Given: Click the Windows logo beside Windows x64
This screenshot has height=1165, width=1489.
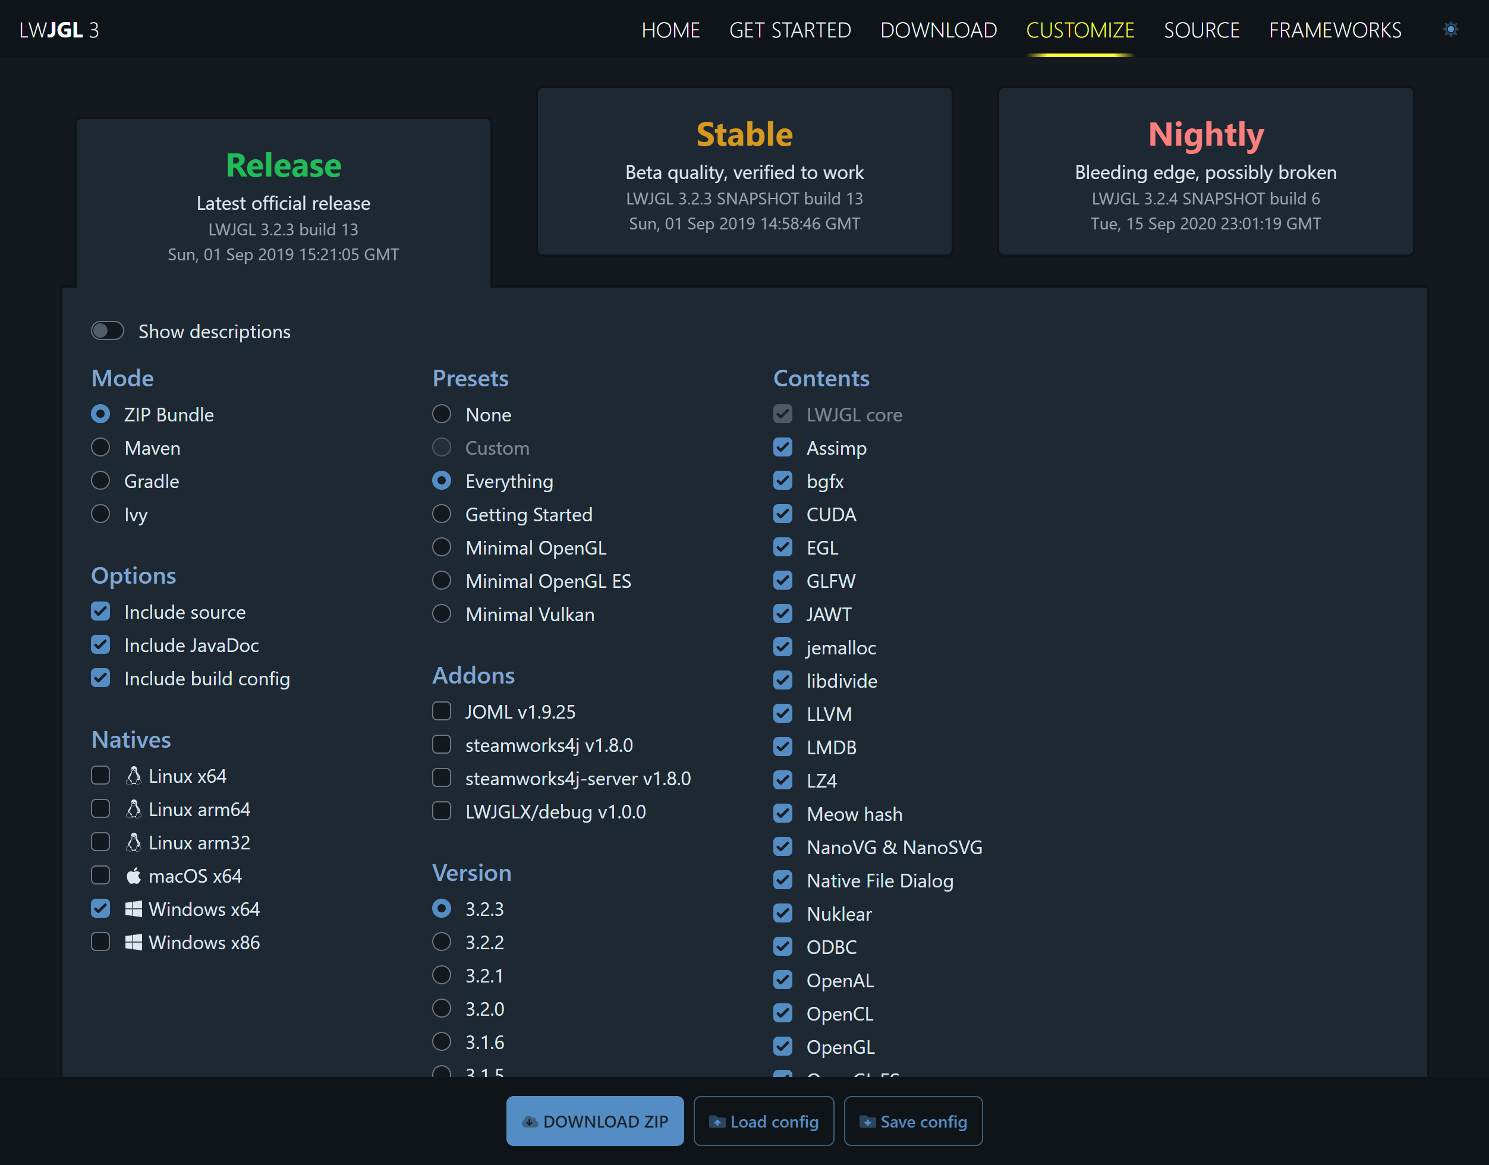Looking at the screenshot, I should [134, 909].
